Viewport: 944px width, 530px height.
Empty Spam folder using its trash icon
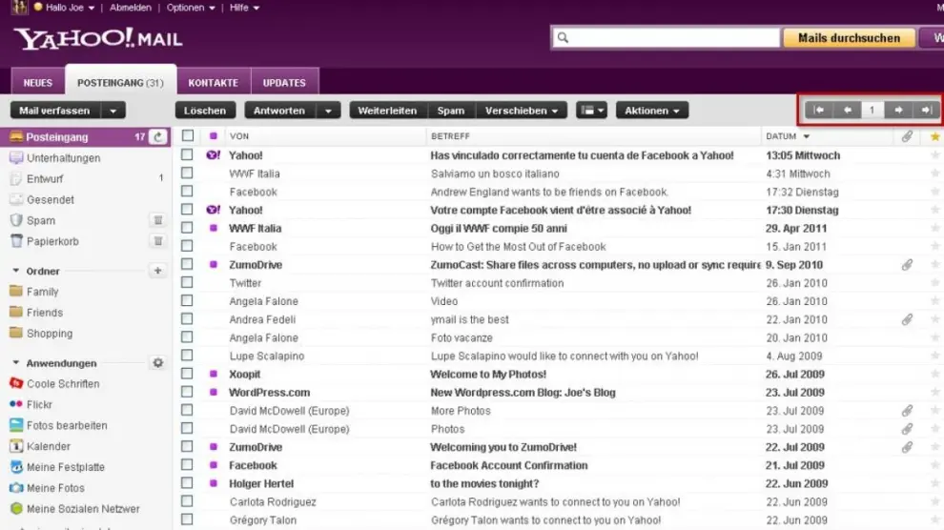pyautogui.click(x=158, y=220)
